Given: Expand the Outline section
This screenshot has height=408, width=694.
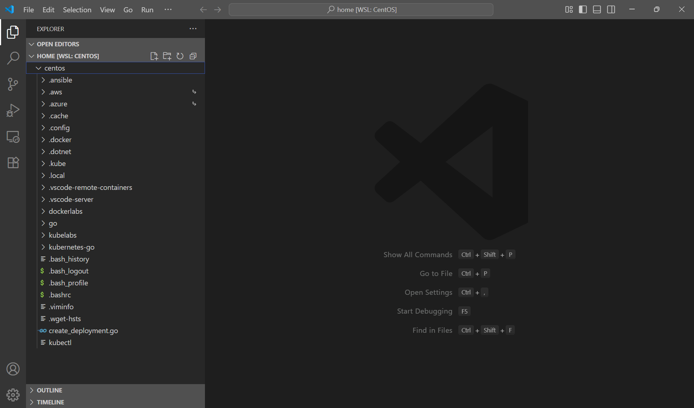Looking at the screenshot, I should (115, 390).
